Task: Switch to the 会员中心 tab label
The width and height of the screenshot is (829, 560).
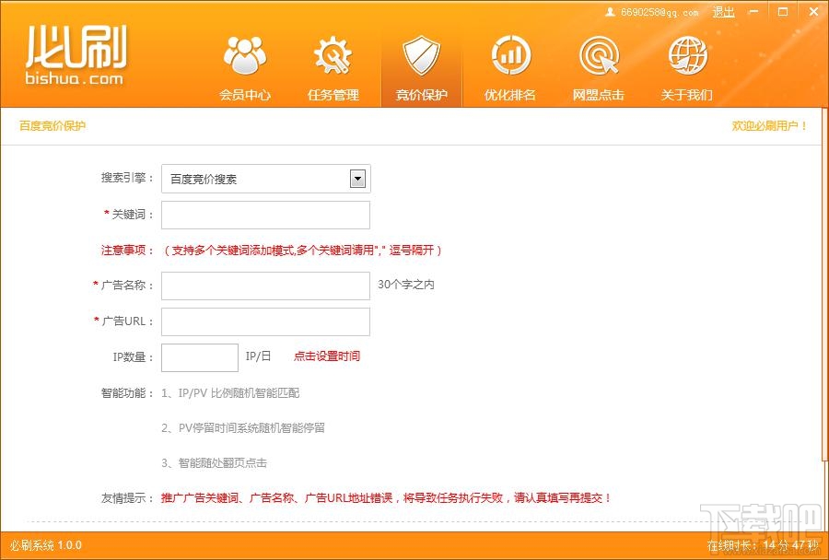Action: point(245,95)
